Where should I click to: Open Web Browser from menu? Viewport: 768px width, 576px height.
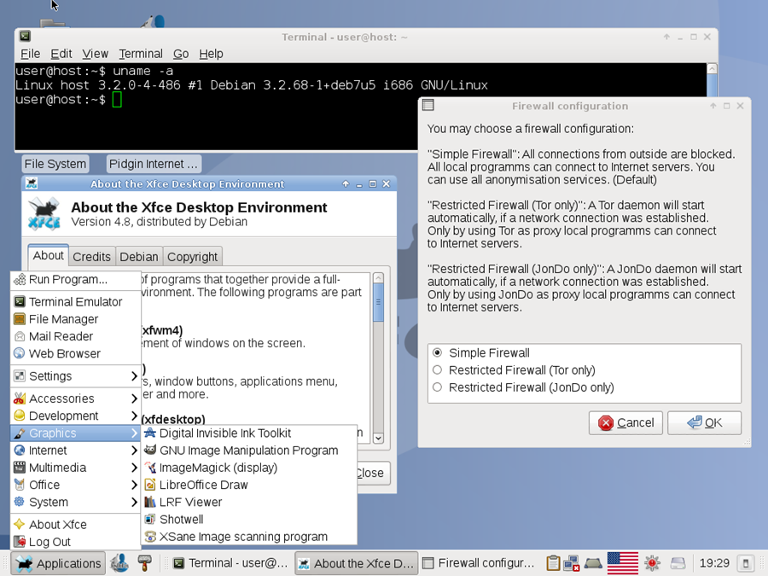point(75,353)
